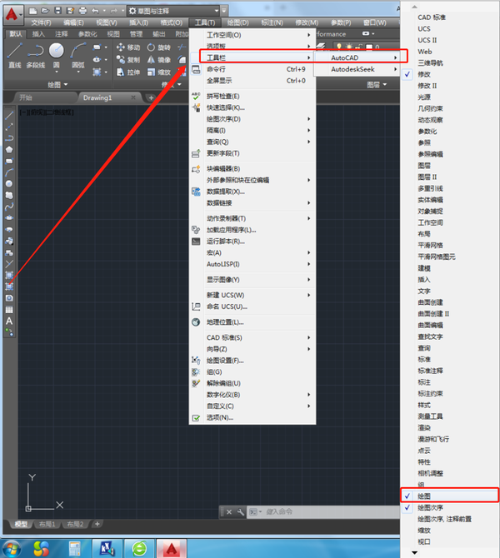Click the AutoCAD application logo button
Image resolution: width=500 pixels, height=558 pixels.
[11, 11]
